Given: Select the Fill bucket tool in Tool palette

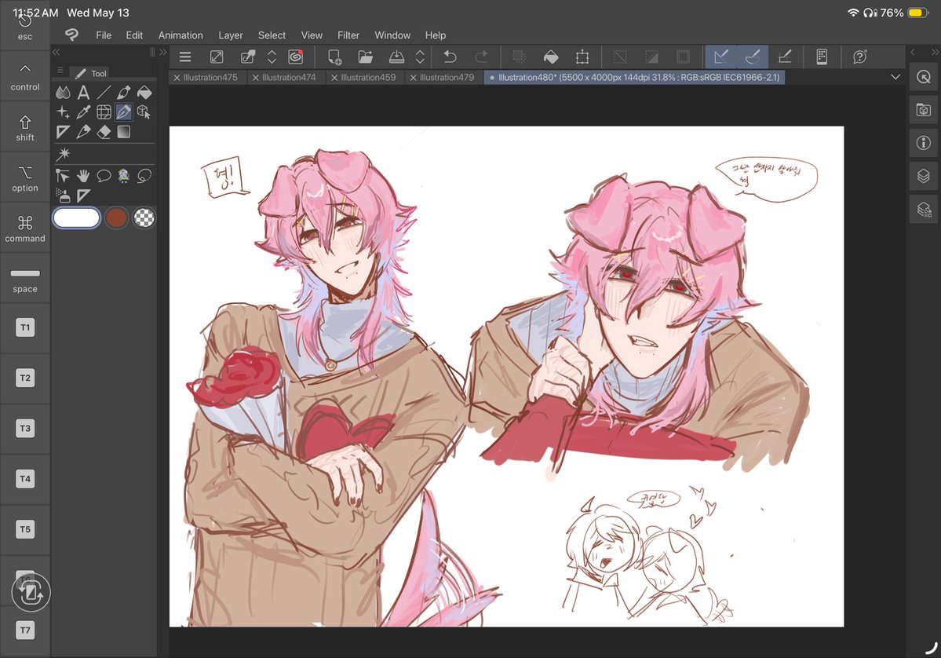Looking at the screenshot, I should [x=144, y=93].
